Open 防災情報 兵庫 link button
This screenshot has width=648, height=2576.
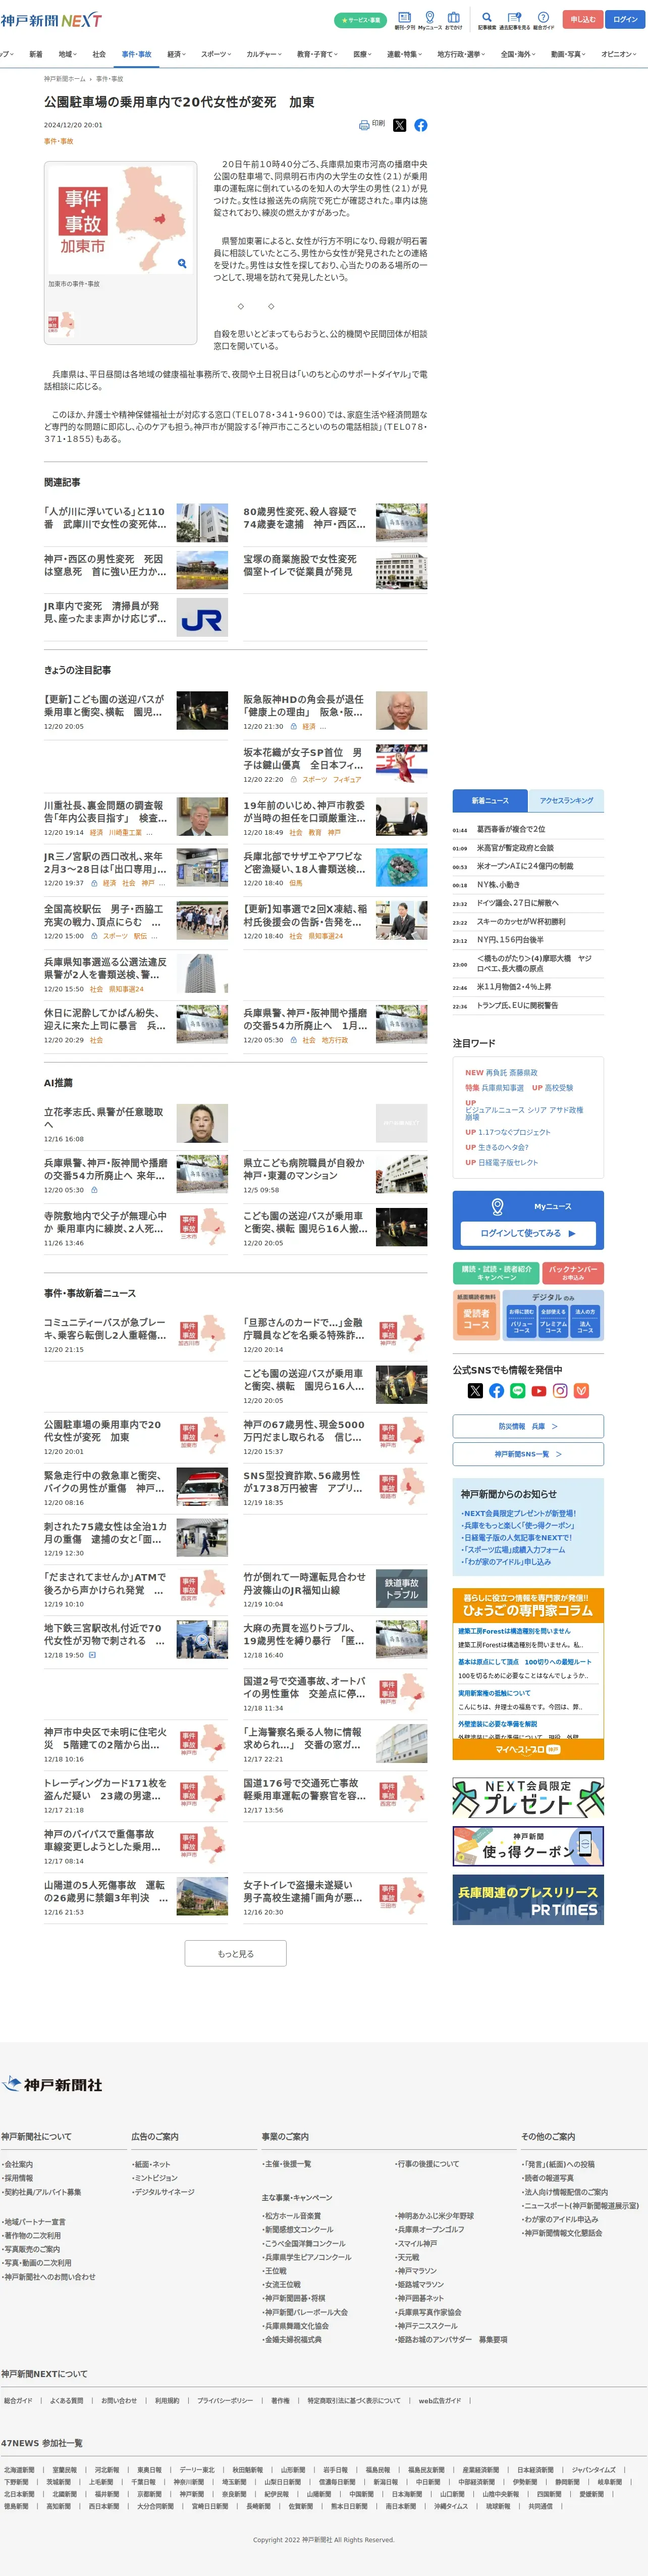528,1426
